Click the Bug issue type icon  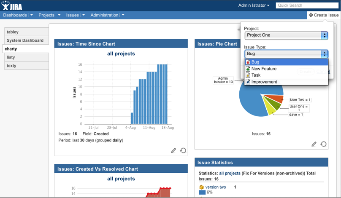coord(248,62)
